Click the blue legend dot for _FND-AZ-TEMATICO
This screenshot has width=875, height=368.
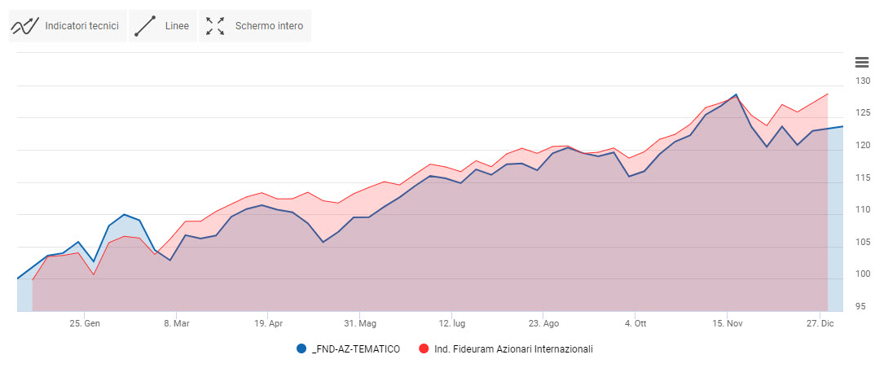302,348
